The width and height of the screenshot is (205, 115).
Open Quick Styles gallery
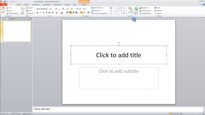[136, 11]
